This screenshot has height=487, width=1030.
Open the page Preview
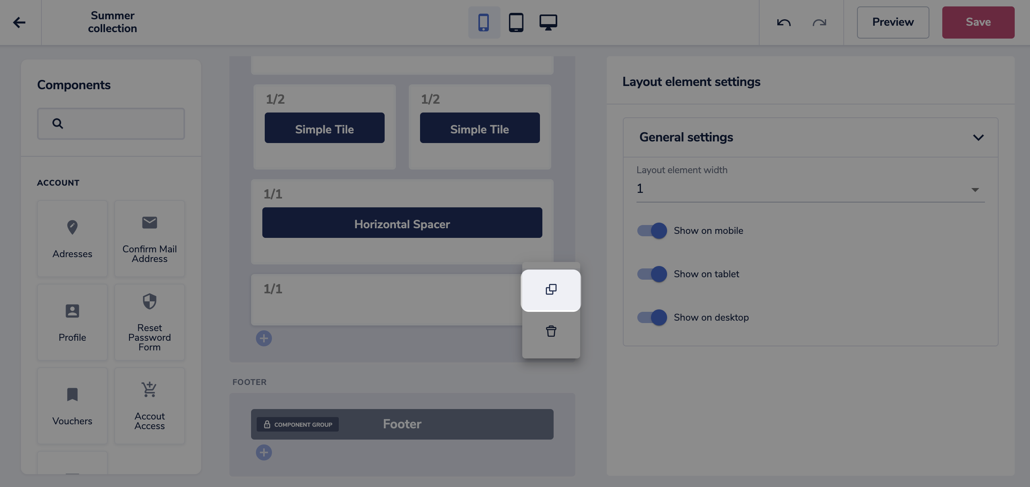pyautogui.click(x=893, y=22)
